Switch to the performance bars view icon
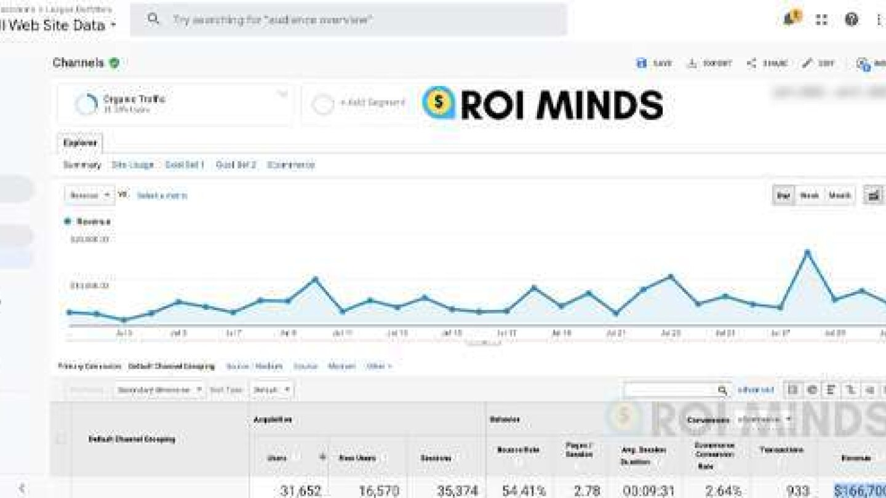 (x=831, y=390)
